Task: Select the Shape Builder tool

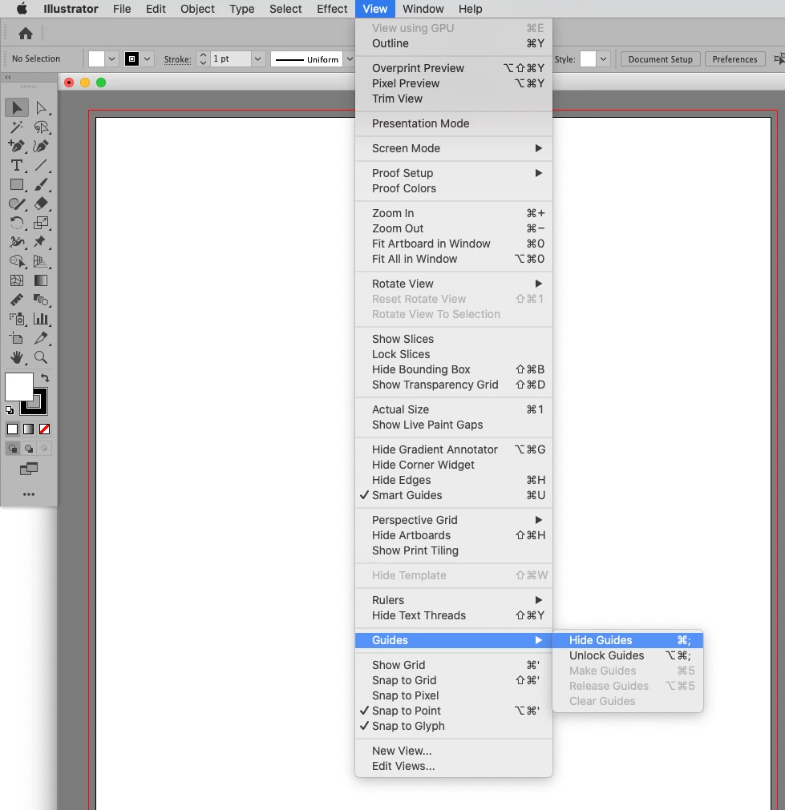Action: tap(17, 261)
